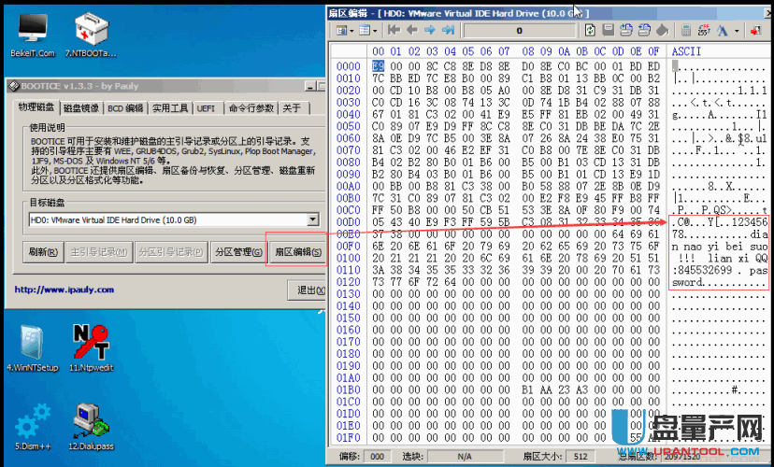Screen dimensions: 774x467
Task: Click row offset label 01B0
Action: (x=349, y=389)
